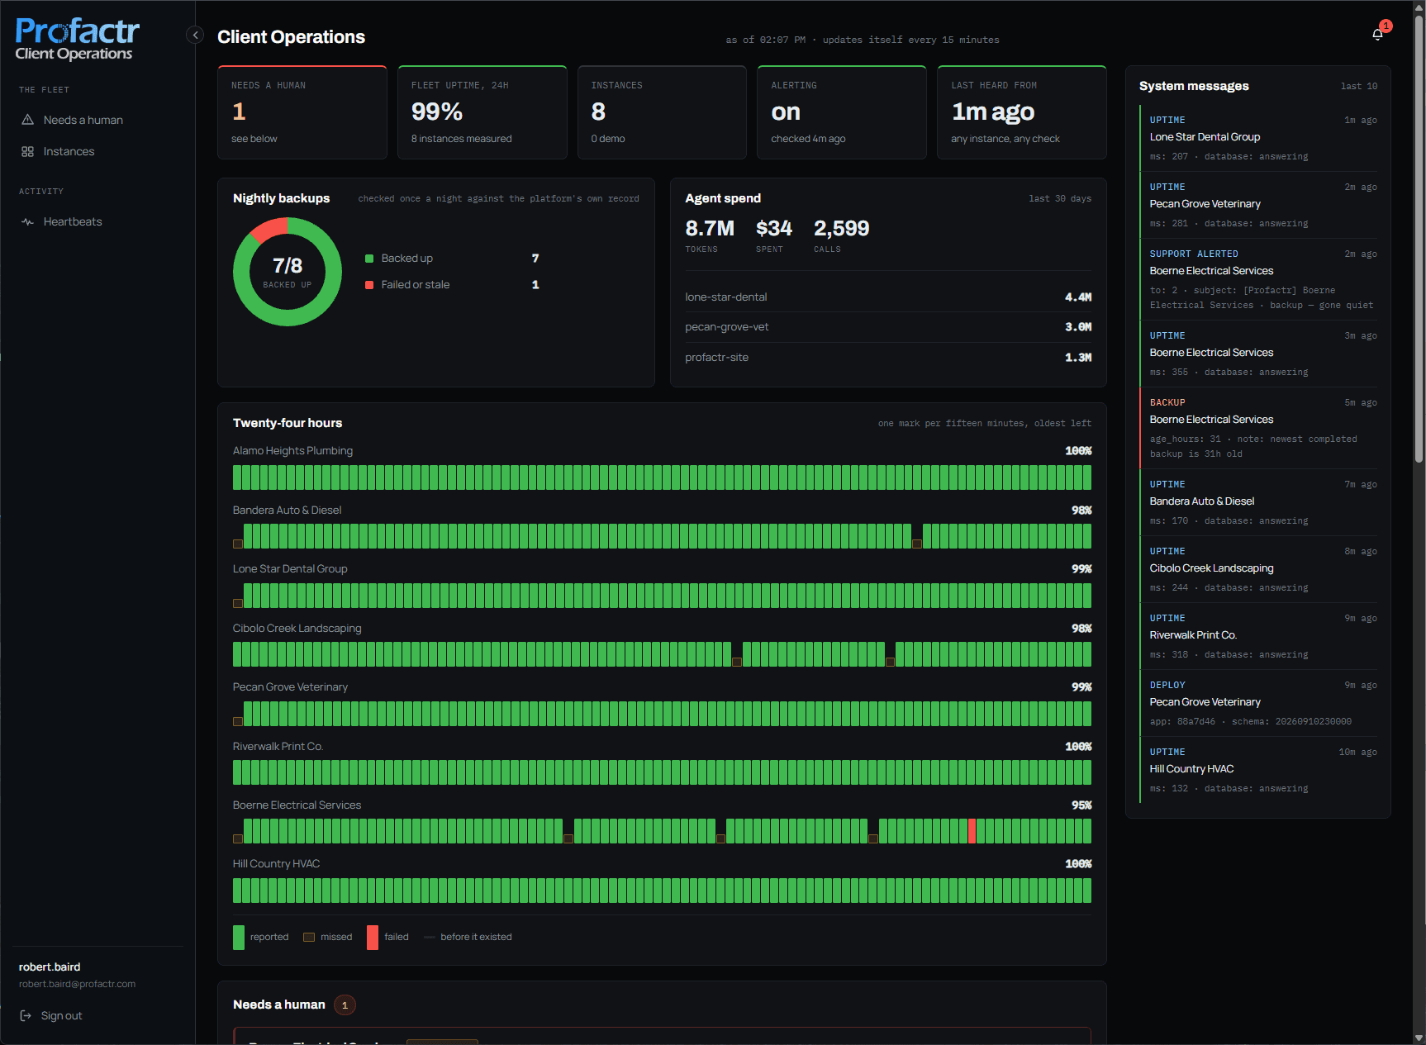
Task: Click the reported green legend marker
Action: click(239, 938)
